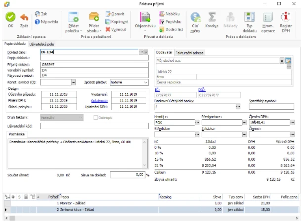This screenshot has width=303, height=223.
Task: Open the Objednávku dropdown button
Action: [145, 30]
